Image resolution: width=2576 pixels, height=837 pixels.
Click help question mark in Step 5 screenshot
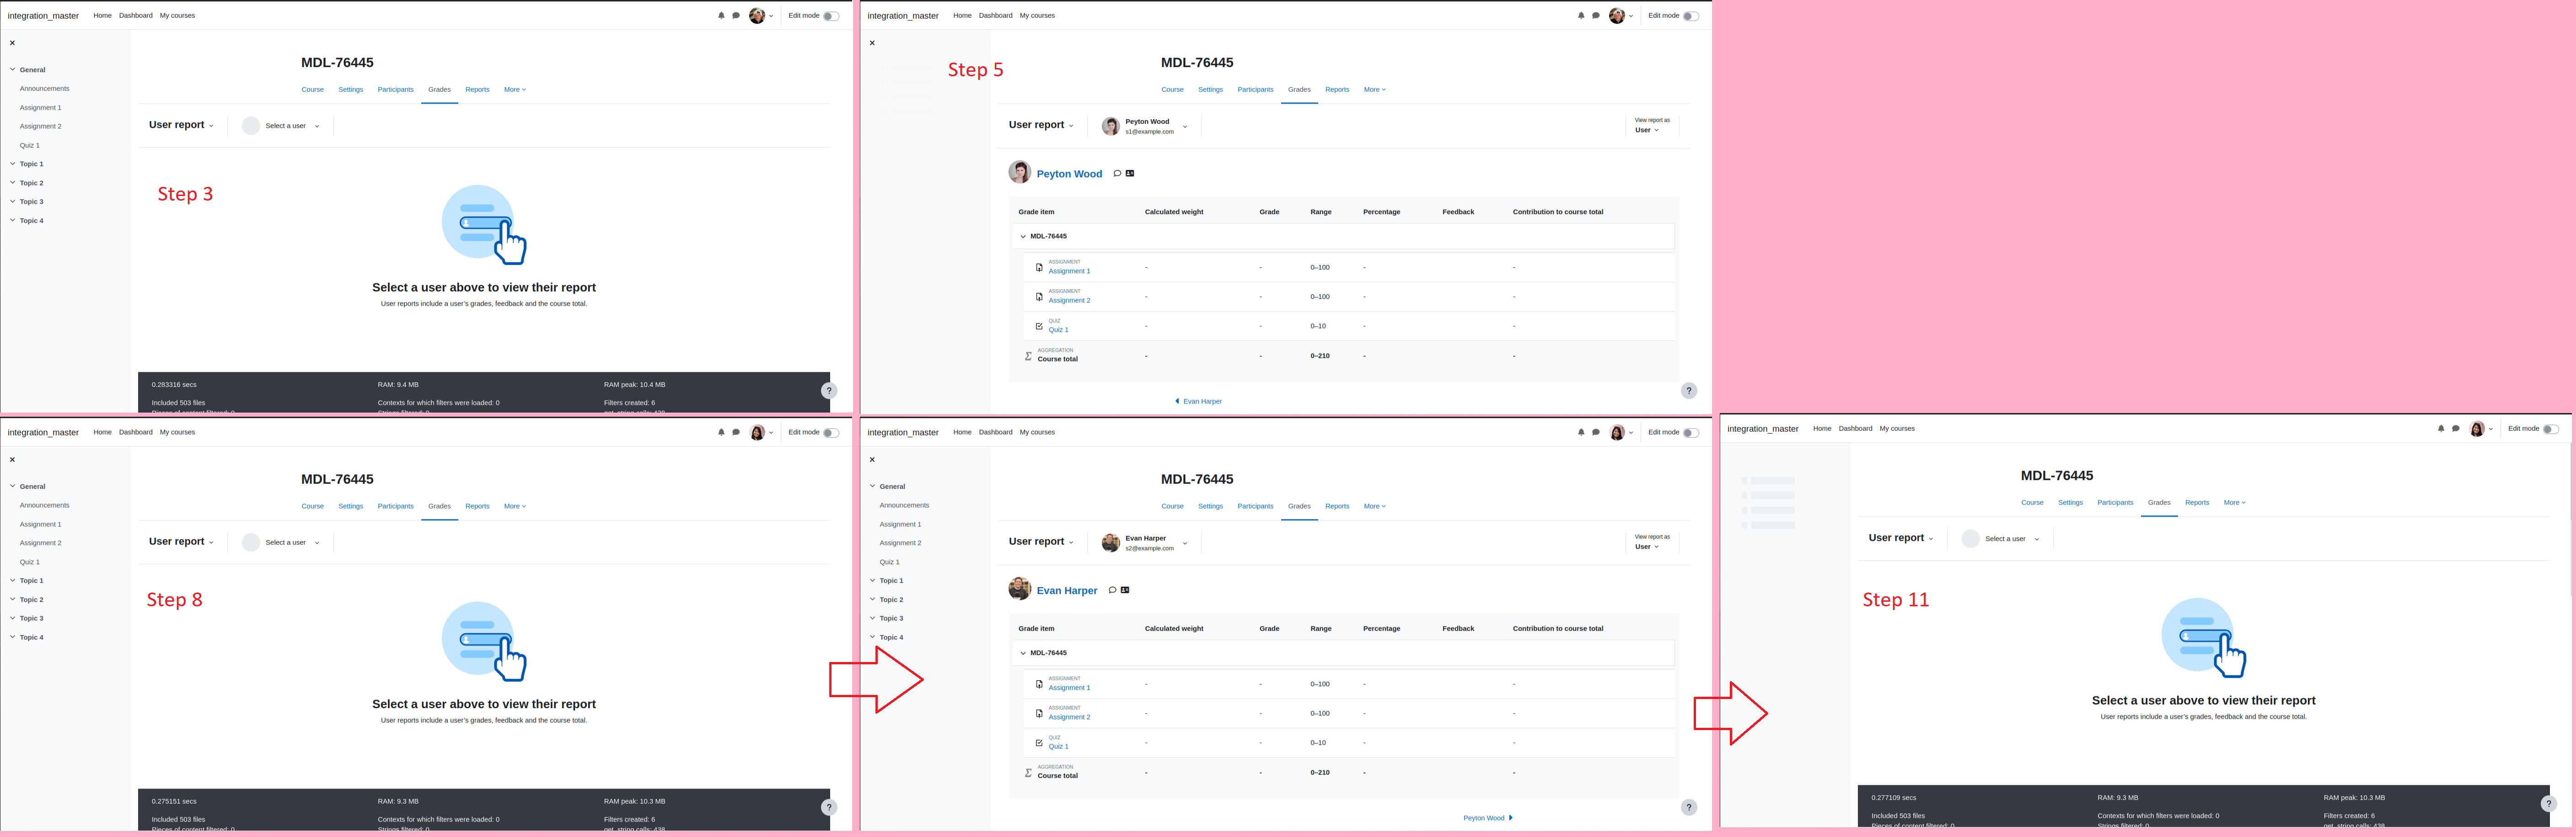click(1689, 391)
